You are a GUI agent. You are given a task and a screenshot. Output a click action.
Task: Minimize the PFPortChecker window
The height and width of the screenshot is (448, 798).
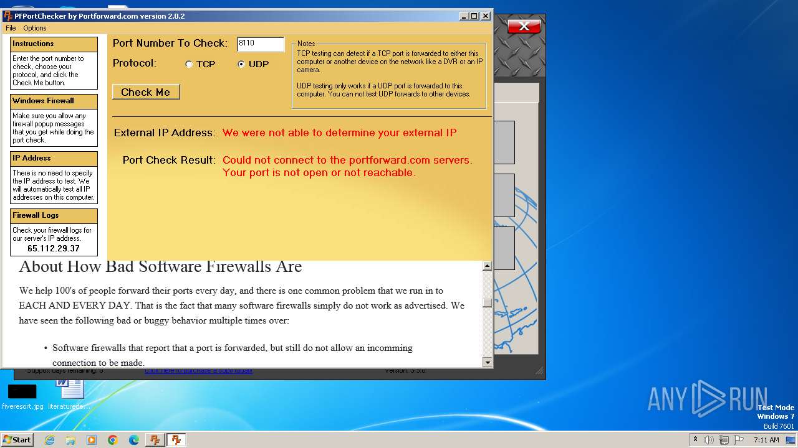click(x=463, y=16)
